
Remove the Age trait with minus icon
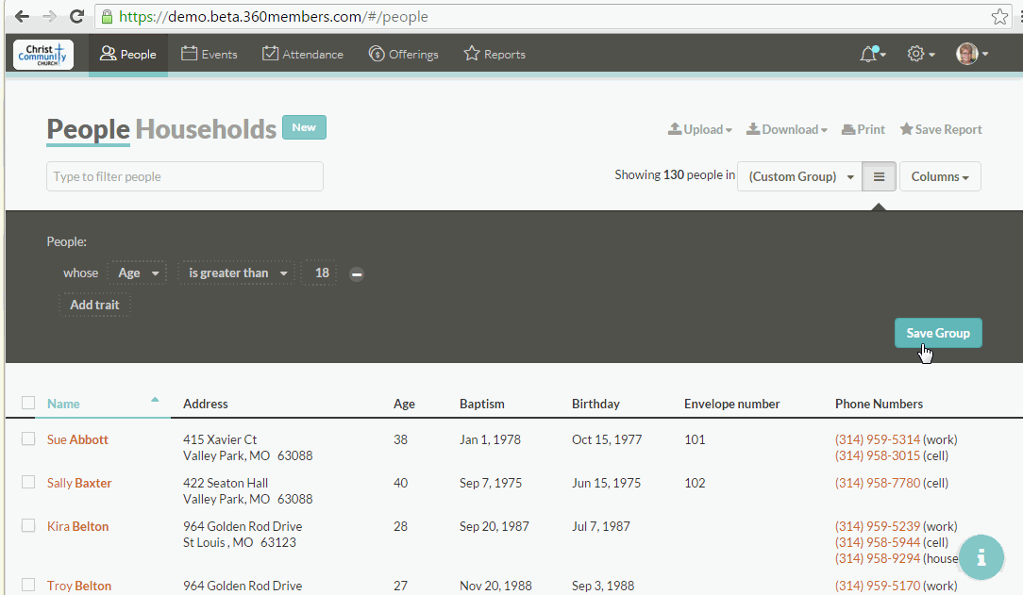(x=357, y=274)
